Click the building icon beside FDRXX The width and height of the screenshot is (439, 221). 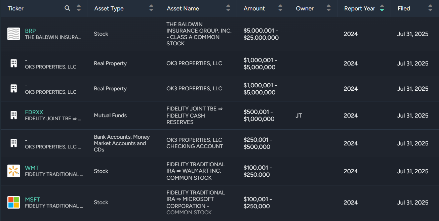point(14,115)
